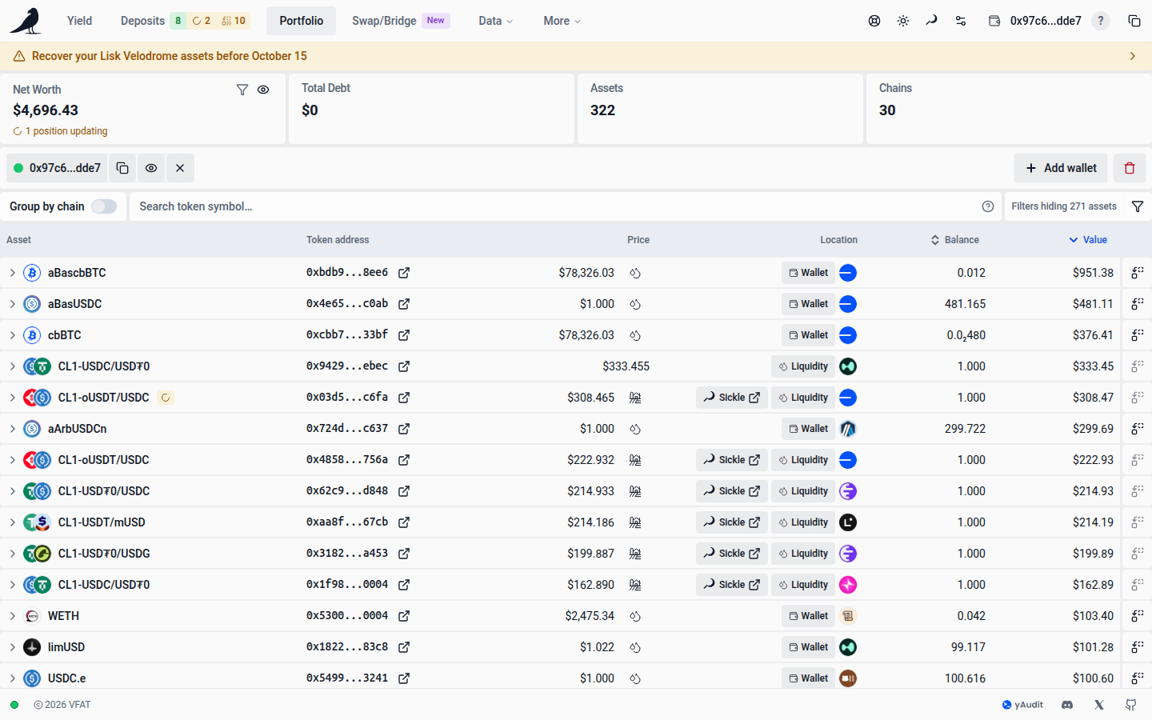Expand the aBascbBTC asset row

coord(13,273)
